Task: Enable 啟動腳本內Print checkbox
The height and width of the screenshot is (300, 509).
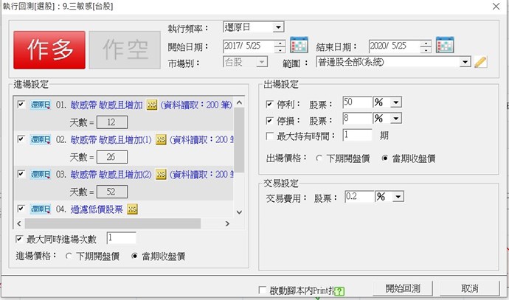Action: coord(263,290)
